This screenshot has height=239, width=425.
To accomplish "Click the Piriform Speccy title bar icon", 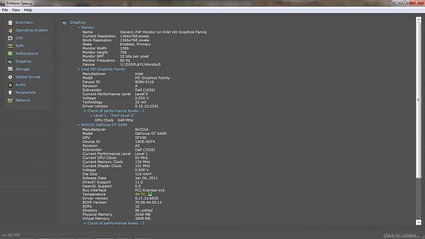I will [3, 3].
